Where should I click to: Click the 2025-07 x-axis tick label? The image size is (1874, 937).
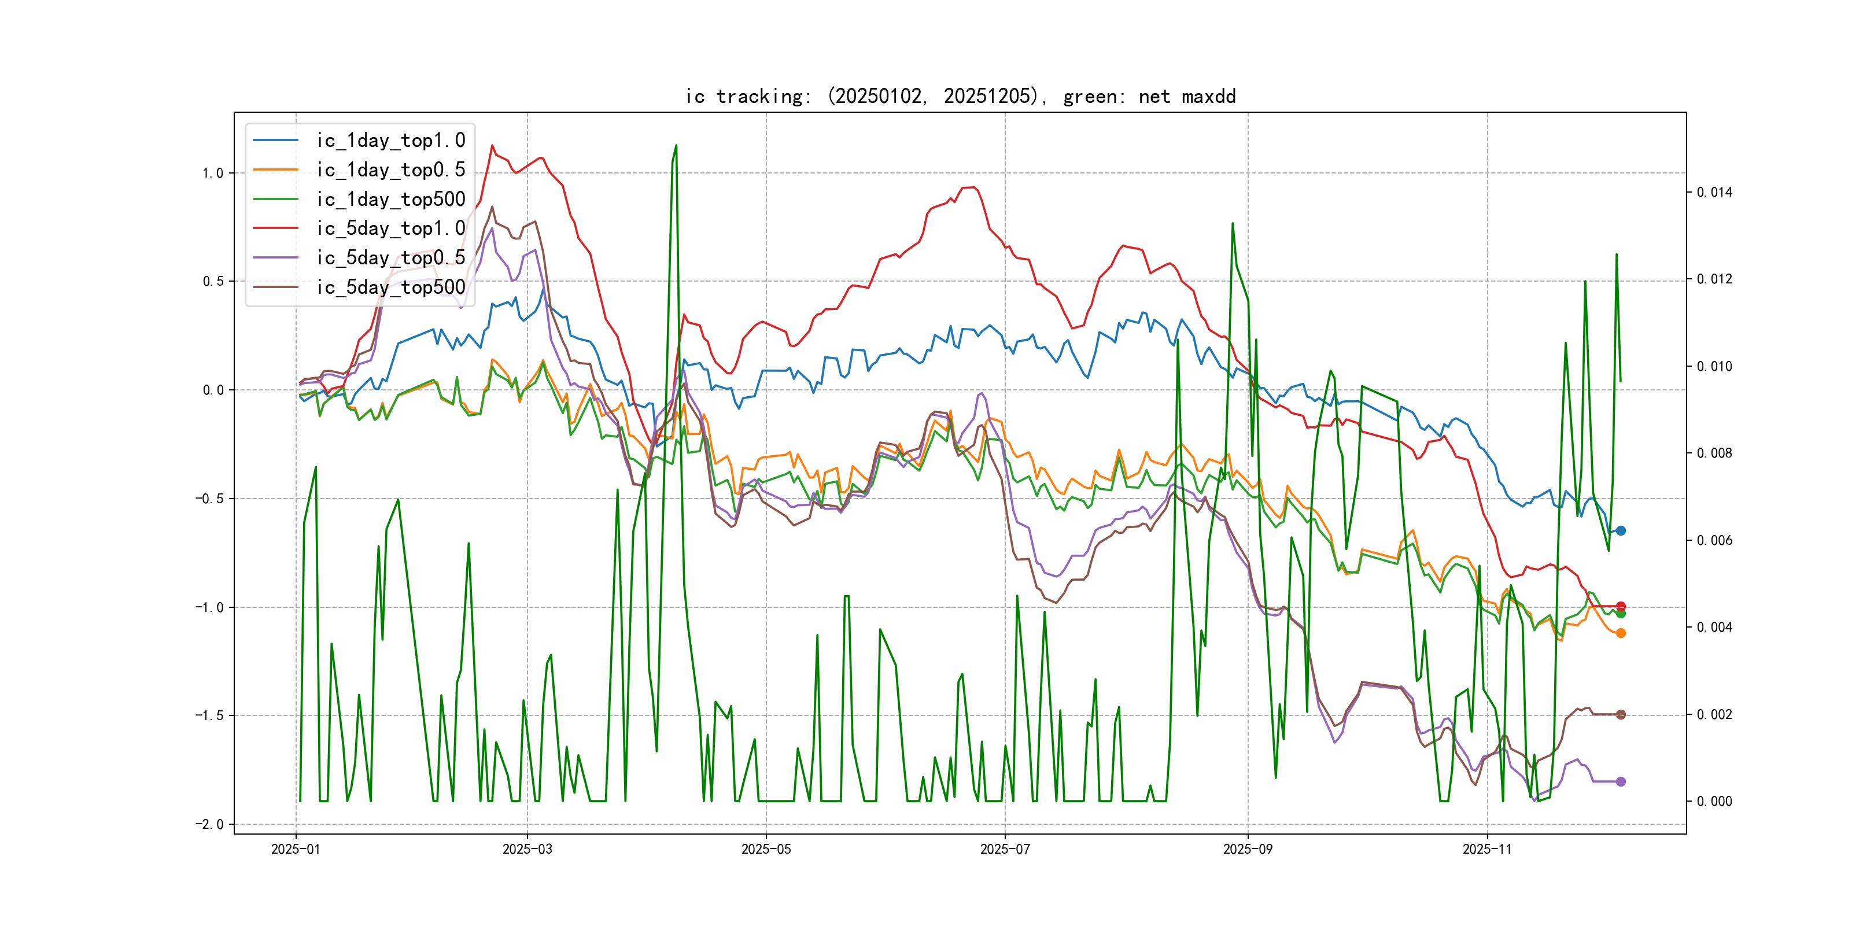tap(1004, 849)
